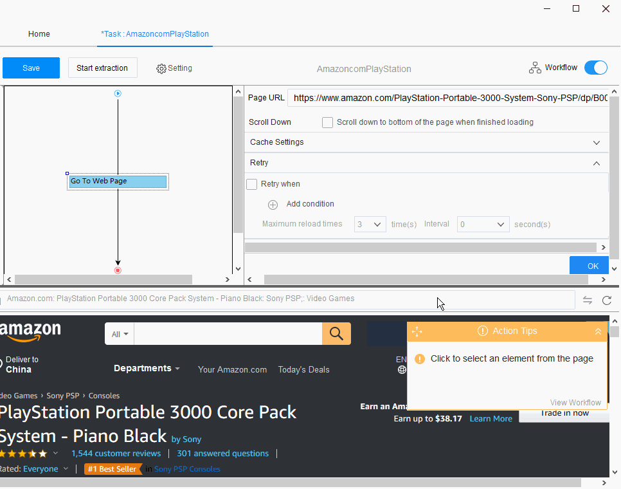The width and height of the screenshot is (621, 489).
Task: Click the browser page title address bar
Action: [287, 299]
